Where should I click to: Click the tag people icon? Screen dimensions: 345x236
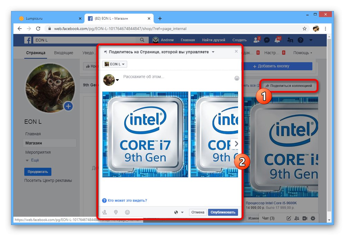click(x=105, y=212)
